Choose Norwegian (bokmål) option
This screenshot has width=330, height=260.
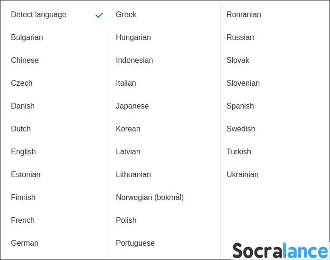(x=150, y=198)
